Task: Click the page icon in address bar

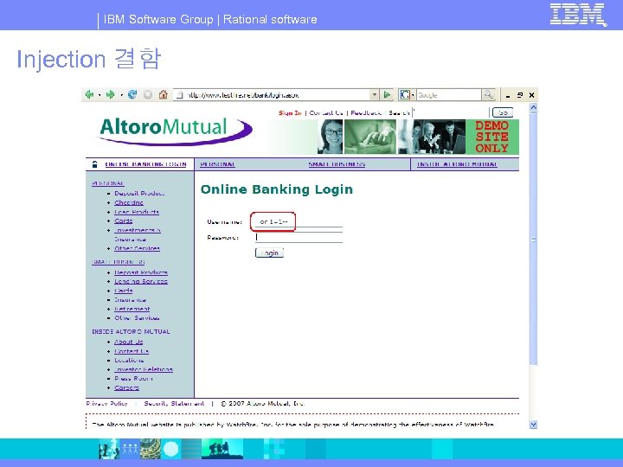Action: pyautogui.click(x=180, y=95)
